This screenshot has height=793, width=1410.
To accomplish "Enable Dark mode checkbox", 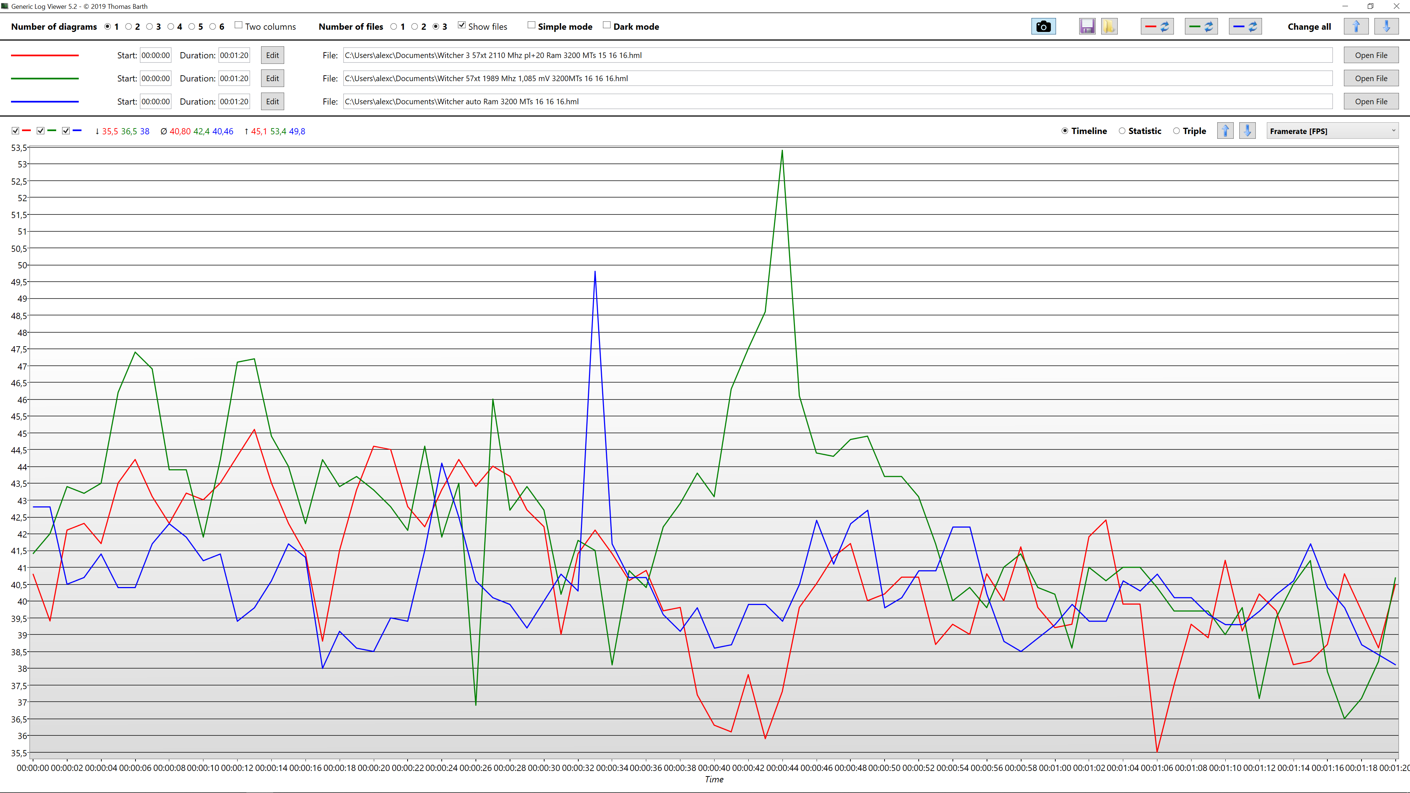I will [x=607, y=25].
